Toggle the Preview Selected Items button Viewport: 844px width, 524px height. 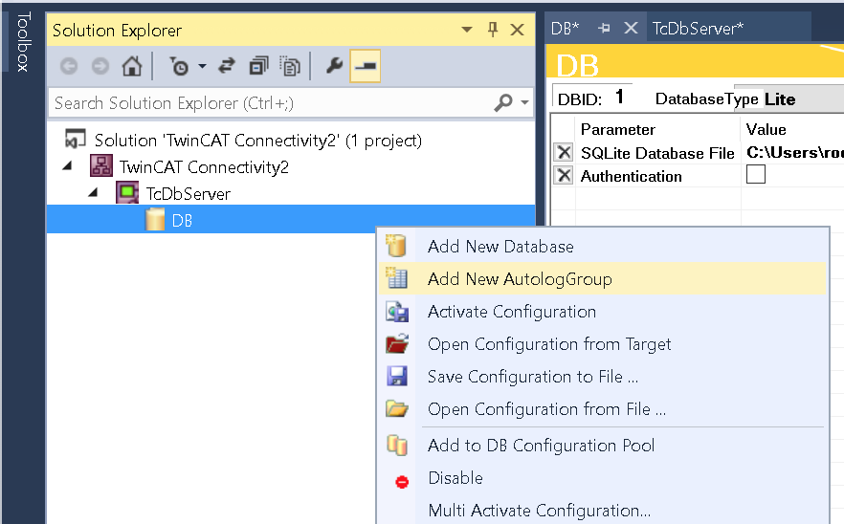pyautogui.click(x=366, y=66)
